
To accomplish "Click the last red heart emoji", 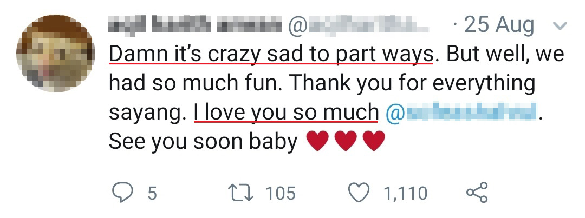I will (x=374, y=142).
